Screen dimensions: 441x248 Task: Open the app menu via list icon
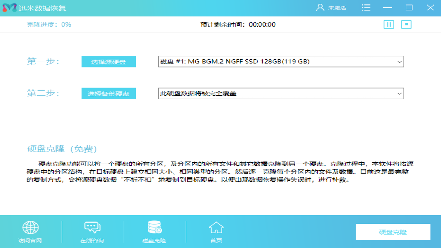point(366,7)
